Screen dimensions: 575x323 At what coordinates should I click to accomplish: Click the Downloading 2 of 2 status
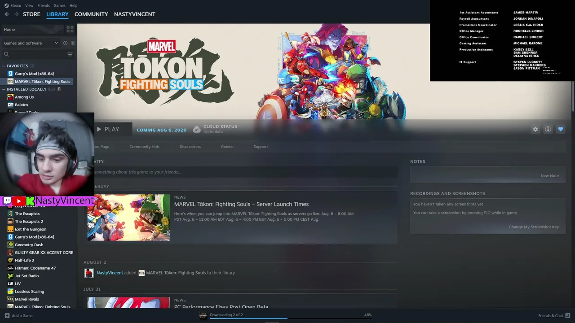tap(226, 315)
